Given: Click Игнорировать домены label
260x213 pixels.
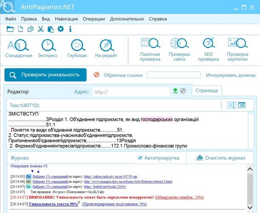Looking at the screenshot, I should [x=231, y=75].
